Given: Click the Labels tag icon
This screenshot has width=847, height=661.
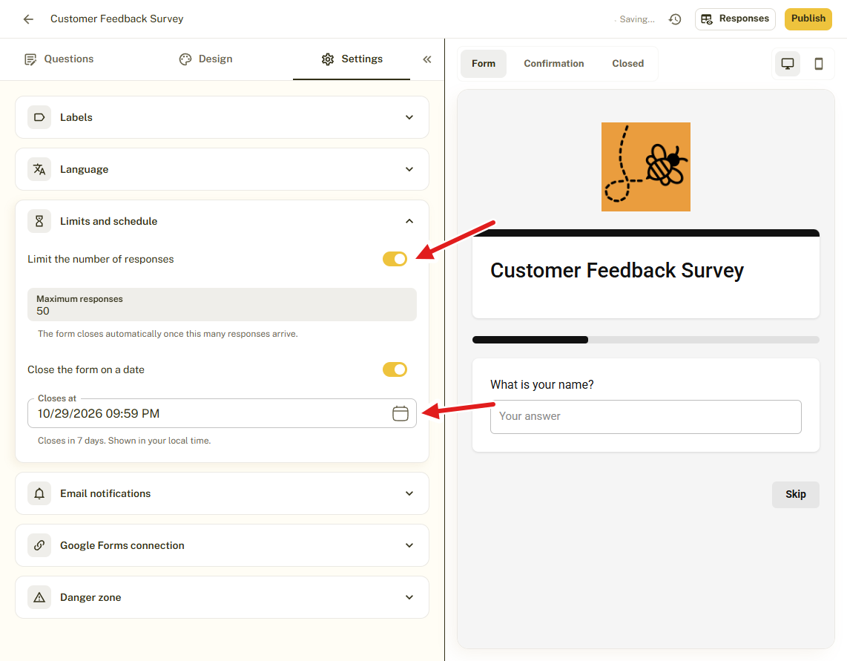Looking at the screenshot, I should coord(39,117).
